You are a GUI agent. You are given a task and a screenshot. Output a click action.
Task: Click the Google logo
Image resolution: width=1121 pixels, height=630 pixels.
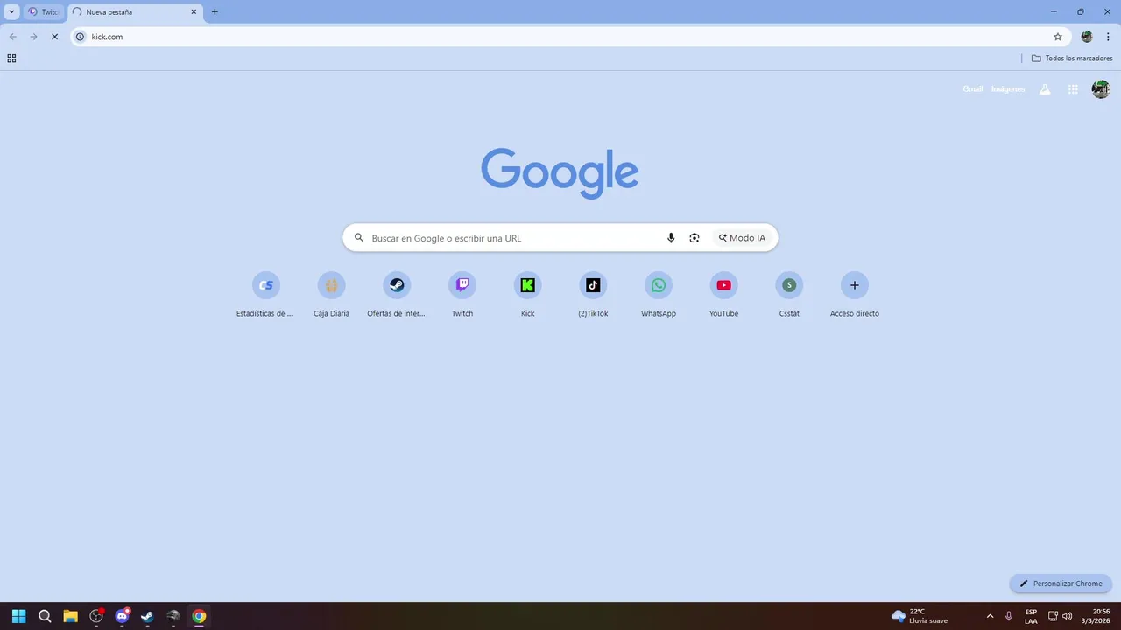pos(560,172)
